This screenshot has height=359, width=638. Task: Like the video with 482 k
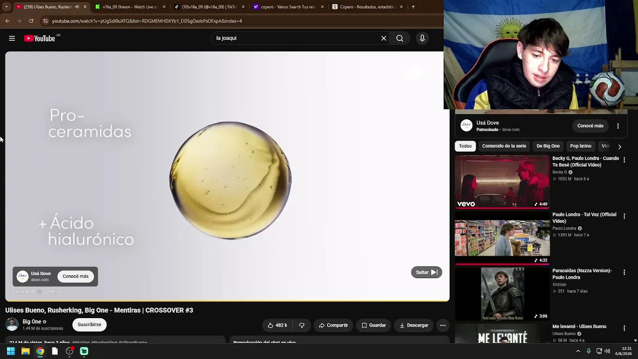coord(277,326)
